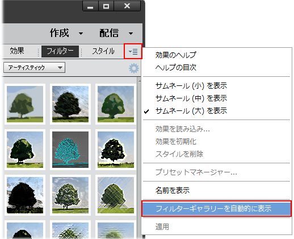
Task: Choose the cyan glowing edges tree thumbnail
Action: [x=70, y=150]
